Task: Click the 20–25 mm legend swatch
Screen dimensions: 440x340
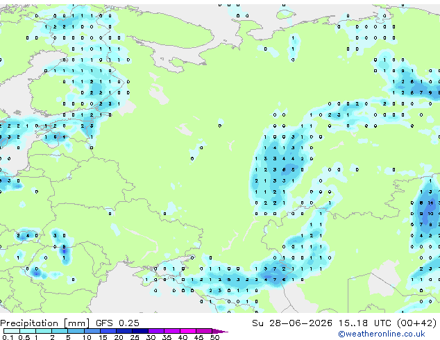Action: coord(124,331)
